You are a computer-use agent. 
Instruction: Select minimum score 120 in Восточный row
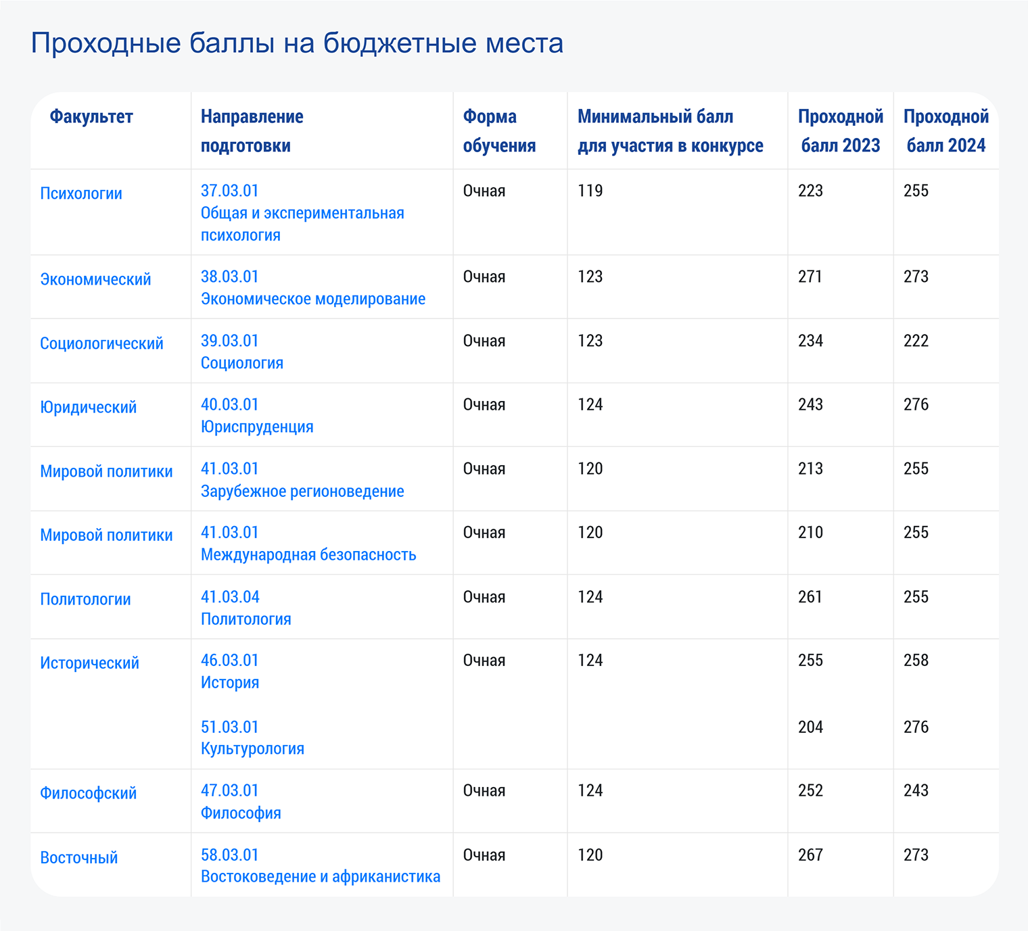(590, 855)
